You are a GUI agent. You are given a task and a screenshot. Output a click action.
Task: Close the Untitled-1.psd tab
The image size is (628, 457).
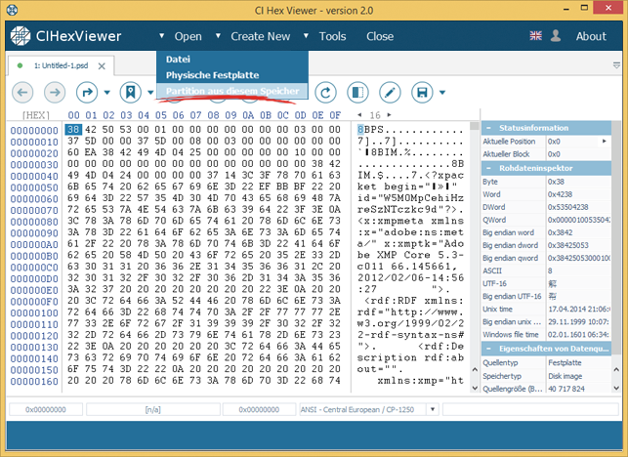tap(102, 66)
